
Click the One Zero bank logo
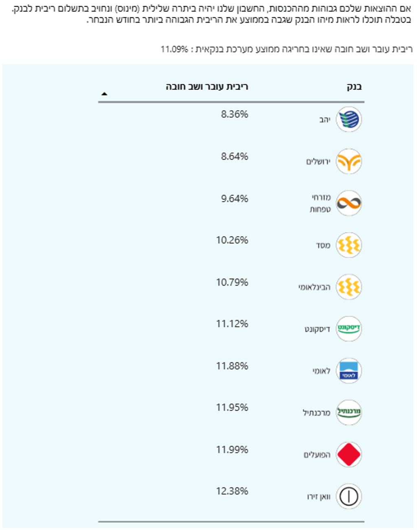point(349,497)
